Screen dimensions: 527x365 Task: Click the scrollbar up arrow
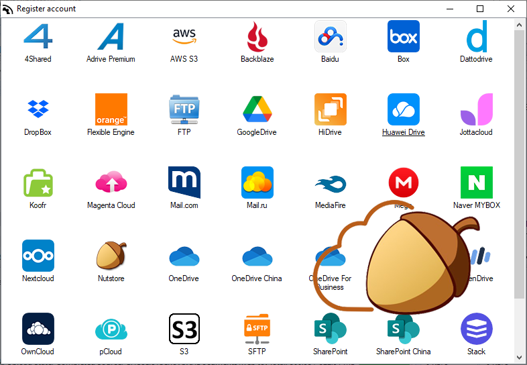coord(519,25)
